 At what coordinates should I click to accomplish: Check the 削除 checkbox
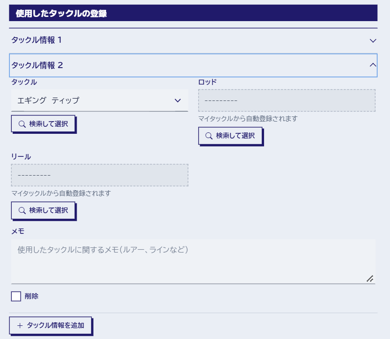pyautogui.click(x=16, y=296)
